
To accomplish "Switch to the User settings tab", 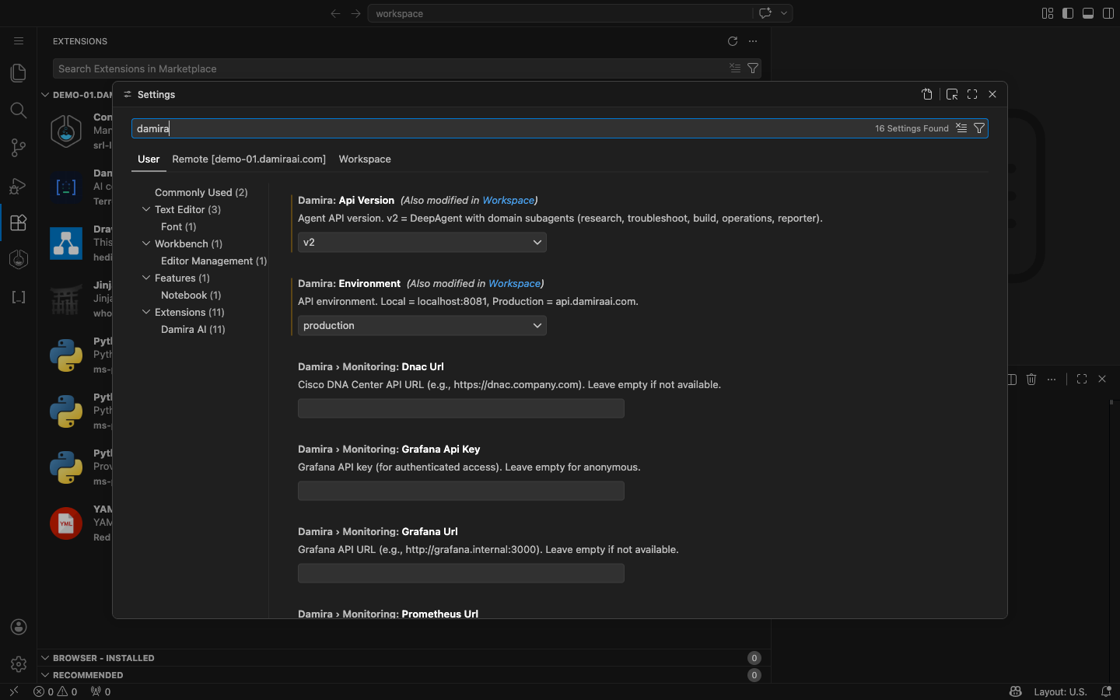I will click(x=149, y=159).
